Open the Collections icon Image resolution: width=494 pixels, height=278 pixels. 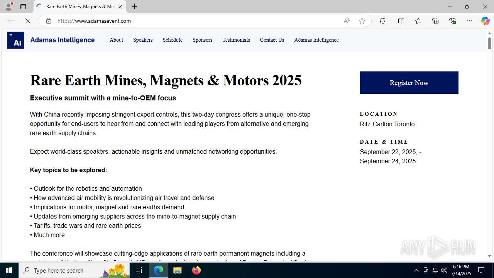pos(435,21)
